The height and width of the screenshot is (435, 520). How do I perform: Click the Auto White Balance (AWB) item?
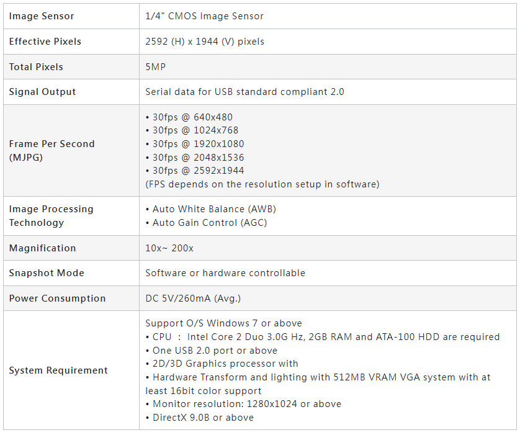pyautogui.click(x=211, y=209)
